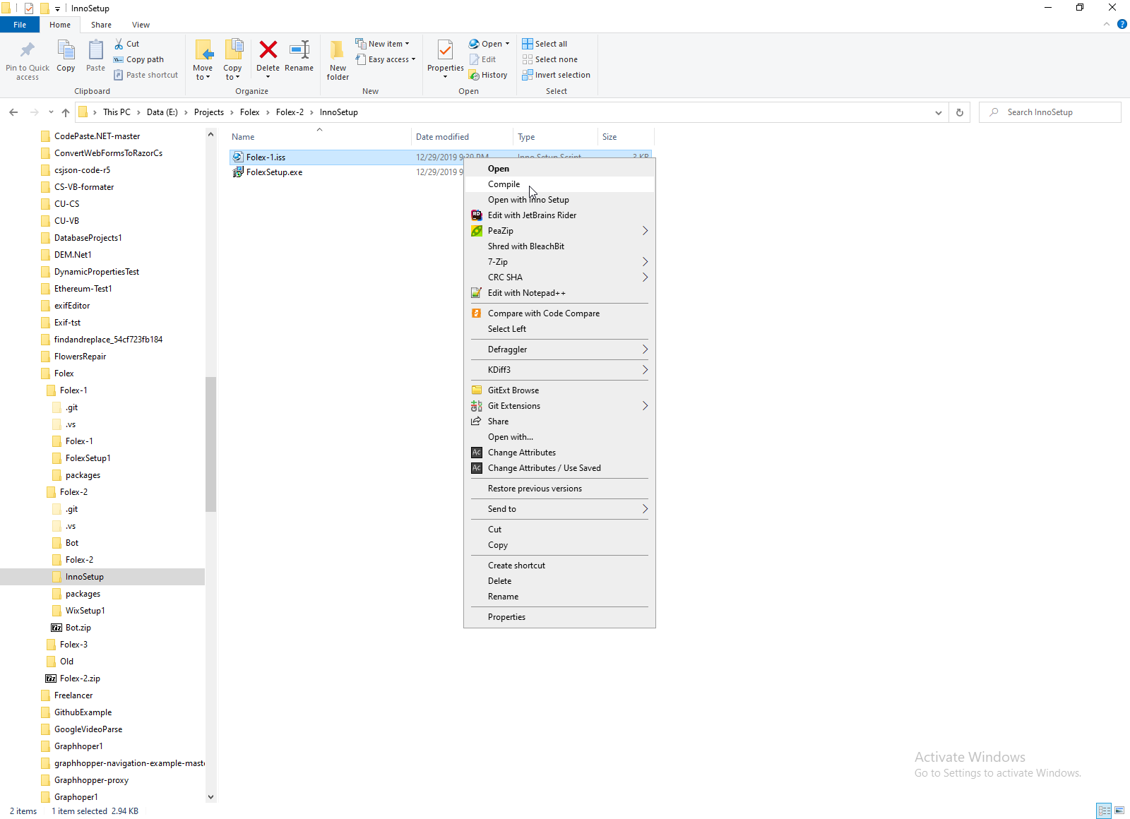The image size is (1130, 819).
Task: Go up one folder level
Action: click(x=66, y=112)
